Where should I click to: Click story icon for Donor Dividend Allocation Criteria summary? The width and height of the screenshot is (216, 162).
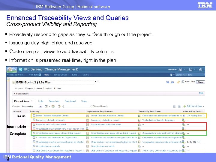click(34, 116)
